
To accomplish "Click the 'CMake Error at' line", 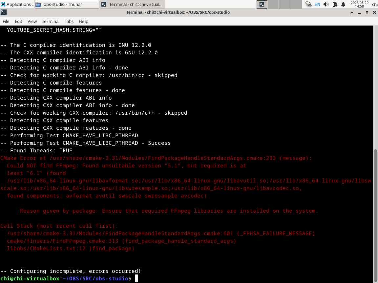I will click(x=156, y=158).
